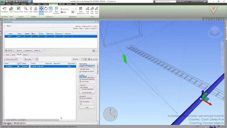The height and width of the screenshot is (128, 227).
Task: Toggle the Dim Other isolation button
Action: click(83, 78)
